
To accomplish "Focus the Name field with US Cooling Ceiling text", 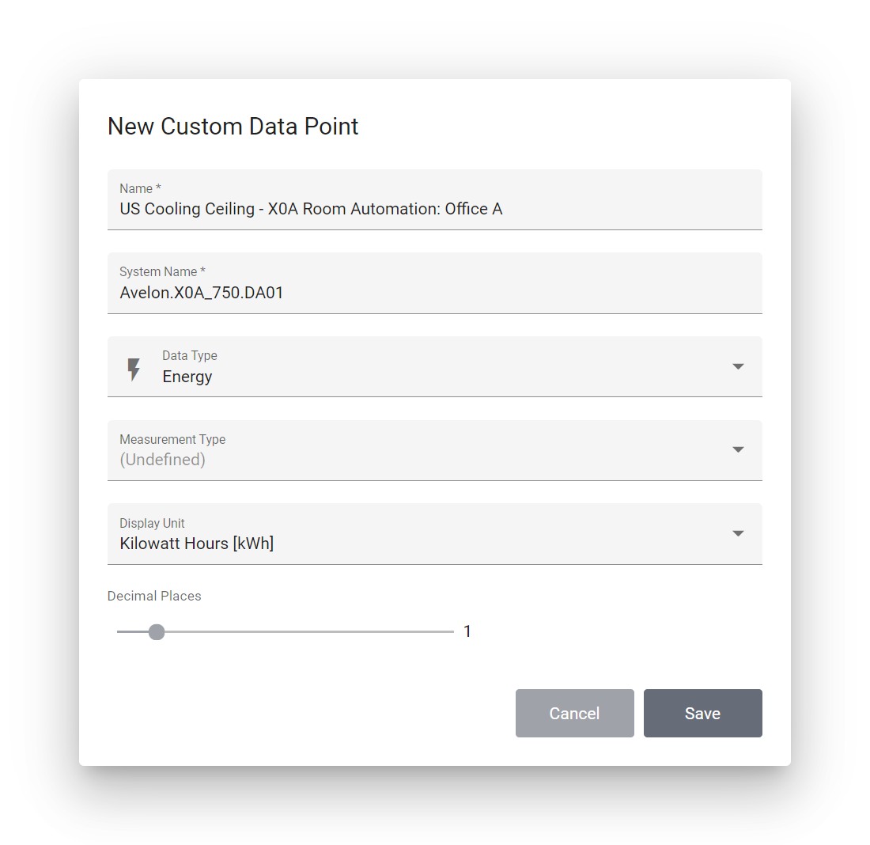I will coord(434,200).
